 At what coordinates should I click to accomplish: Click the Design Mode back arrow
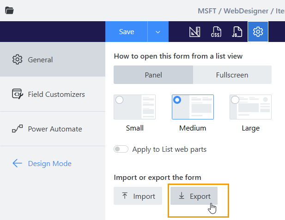[x=18, y=163]
